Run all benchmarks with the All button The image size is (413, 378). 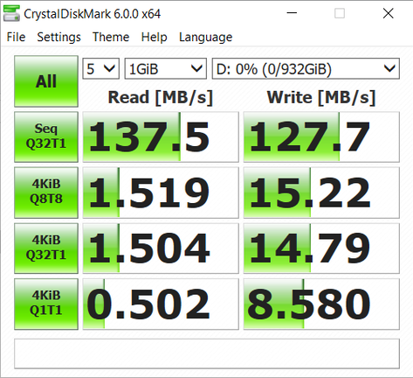coord(46,81)
